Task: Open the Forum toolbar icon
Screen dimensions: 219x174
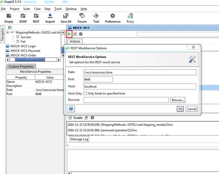Action: click(82, 18)
